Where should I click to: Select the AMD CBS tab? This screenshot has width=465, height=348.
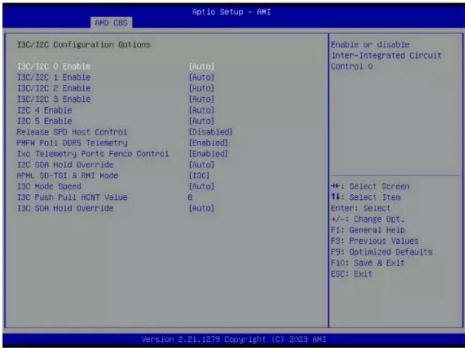pos(111,23)
